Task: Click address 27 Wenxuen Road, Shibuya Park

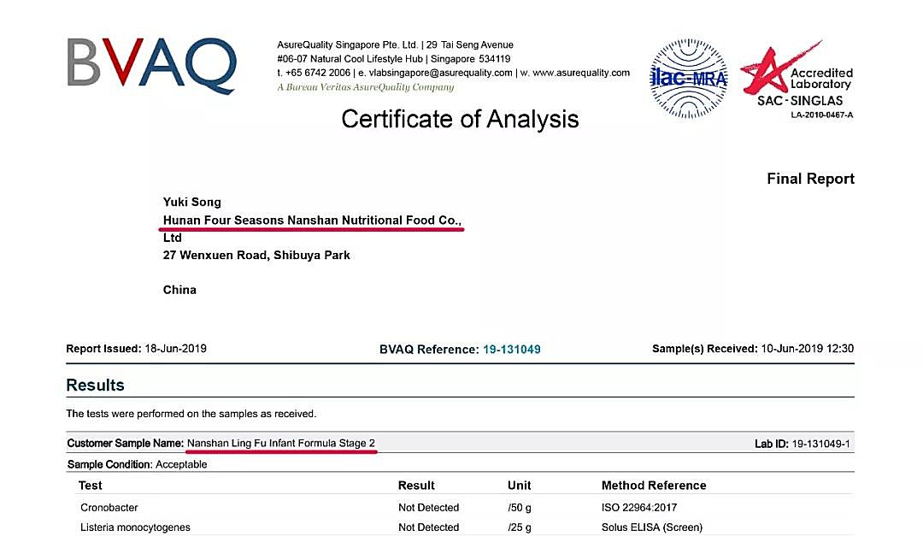Action: (x=256, y=255)
